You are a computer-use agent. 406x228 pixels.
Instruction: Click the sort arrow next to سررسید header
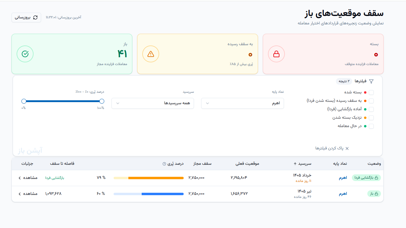point(295,164)
